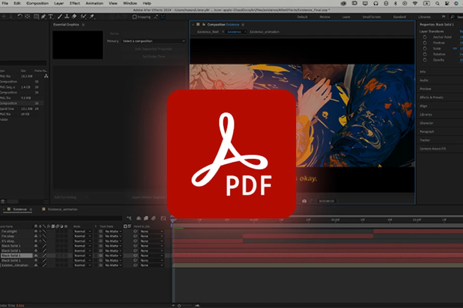The width and height of the screenshot is (463, 308).
Task: Open Parent dropdown for It's okay. layer
Action: (151, 241)
